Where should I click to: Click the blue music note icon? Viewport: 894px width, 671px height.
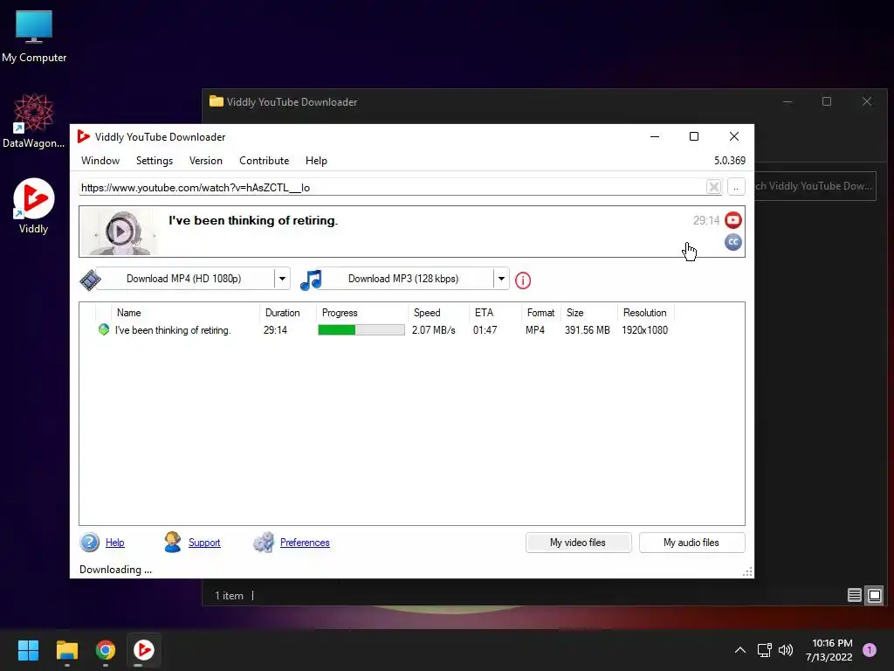pyautogui.click(x=311, y=280)
